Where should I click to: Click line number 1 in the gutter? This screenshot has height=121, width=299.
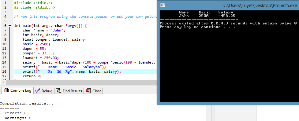click(x=5, y=3)
